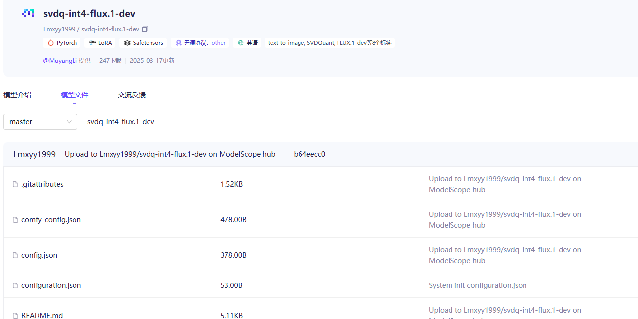638x319 pixels.
Task: Click the latest commit message in header row
Action: pyautogui.click(x=170, y=154)
